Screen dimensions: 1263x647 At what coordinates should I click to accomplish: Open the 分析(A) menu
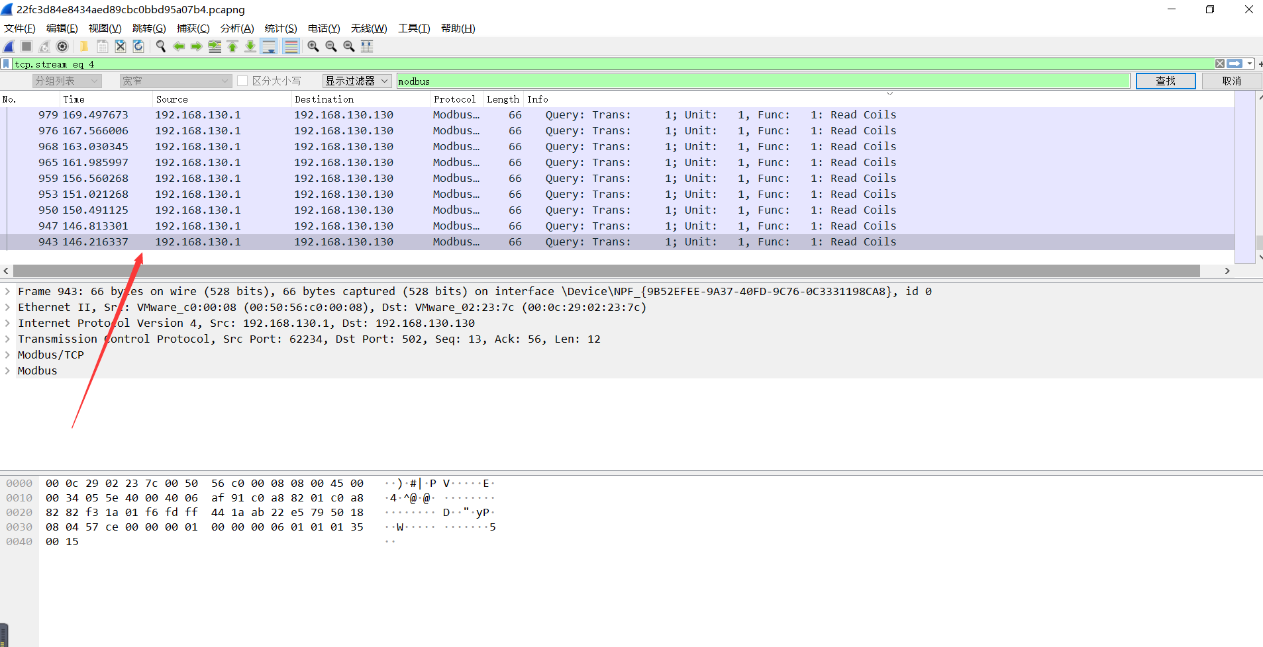[x=237, y=28]
